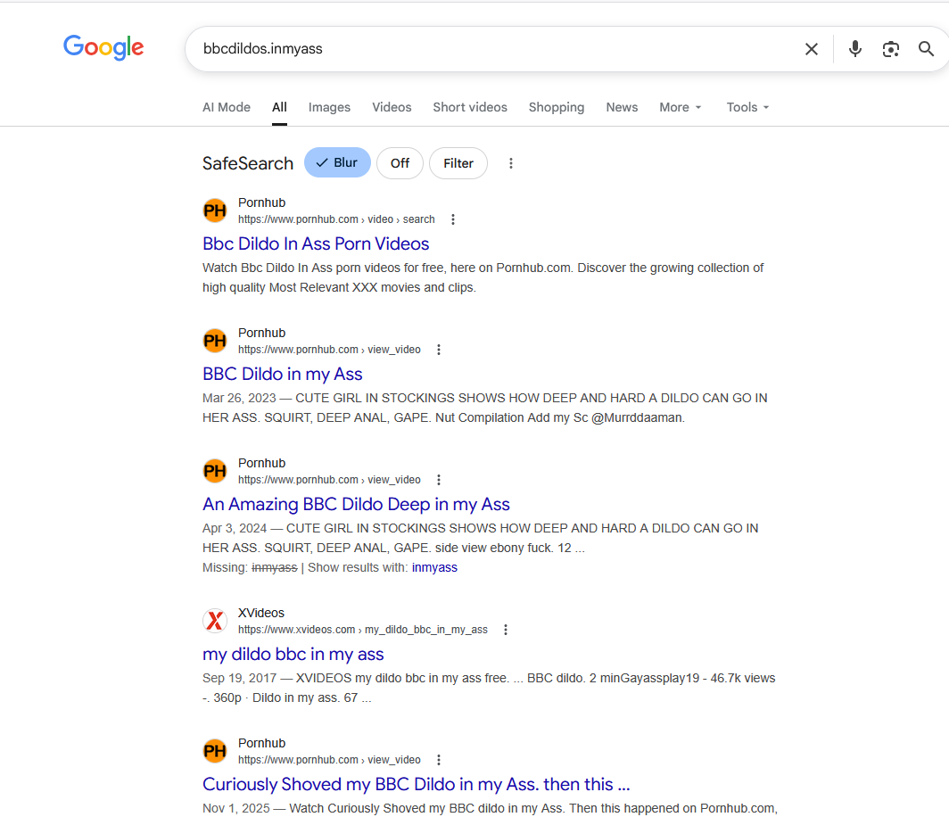Go to the News tab
This screenshot has width=949, height=817.
click(622, 107)
